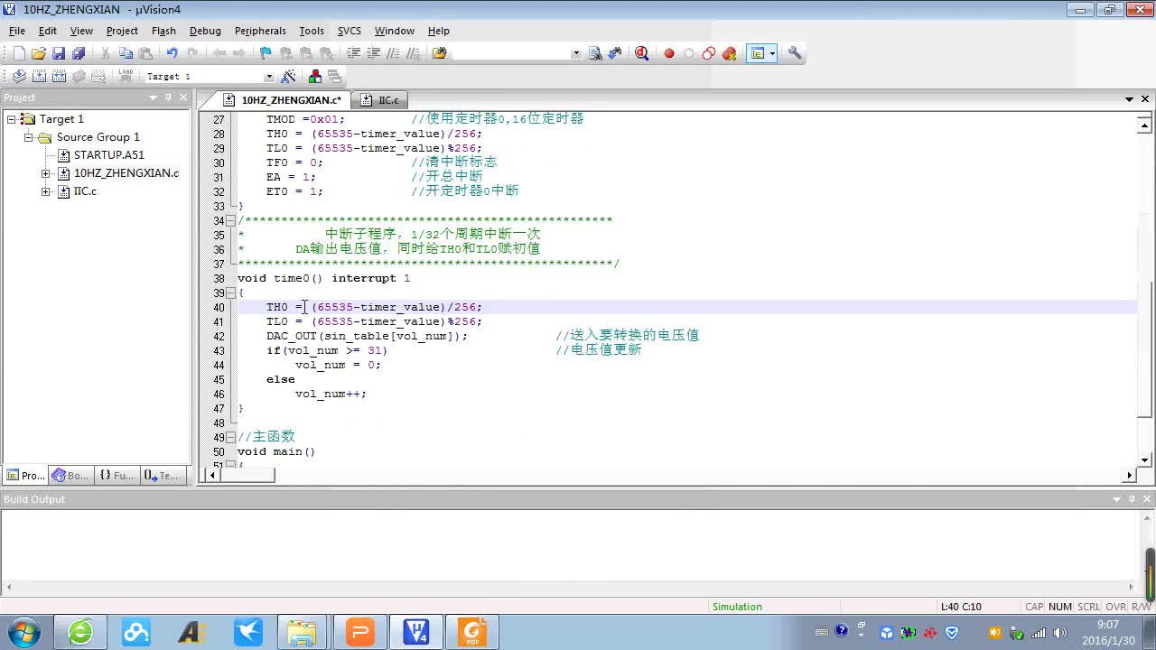
Task: Click the Find text document icon
Action: [x=595, y=53]
